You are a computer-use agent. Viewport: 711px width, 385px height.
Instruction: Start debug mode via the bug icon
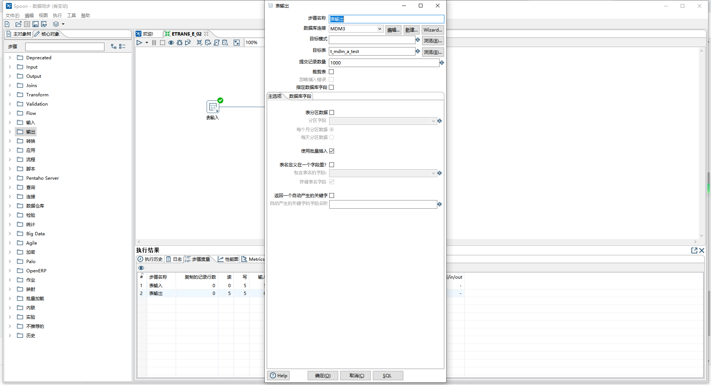point(179,42)
